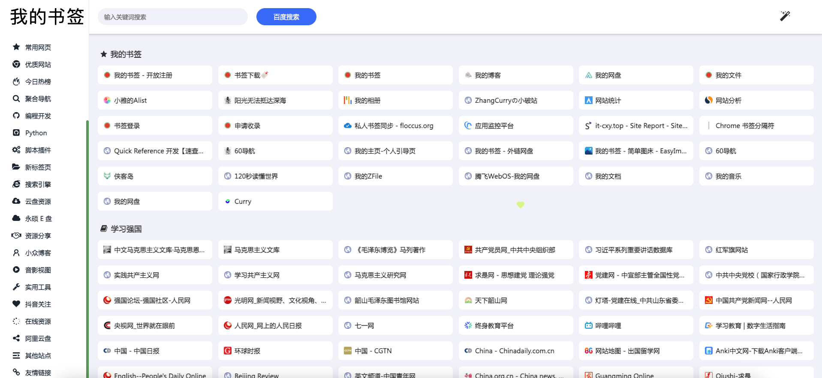Click the star icon beside 常用网页
822x378 pixels.
pyautogui.click(x=16, y=47)
